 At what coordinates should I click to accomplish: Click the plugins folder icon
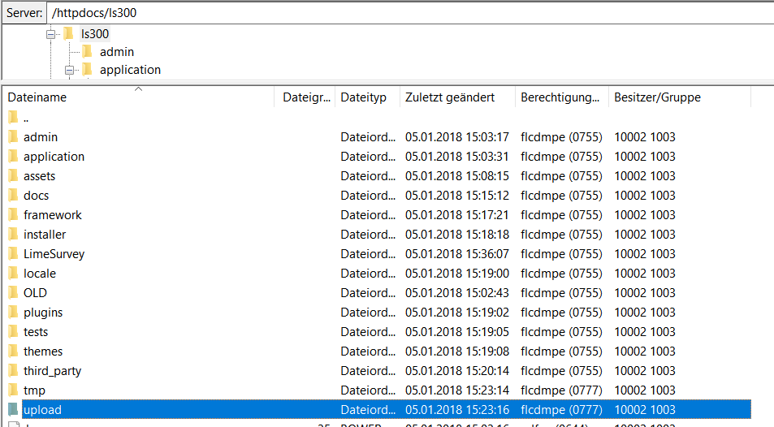tap(13, 313)
